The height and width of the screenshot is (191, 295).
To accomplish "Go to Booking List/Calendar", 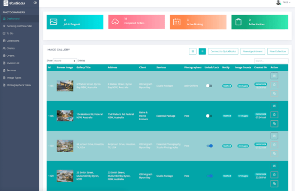I will tap(19, 26).
